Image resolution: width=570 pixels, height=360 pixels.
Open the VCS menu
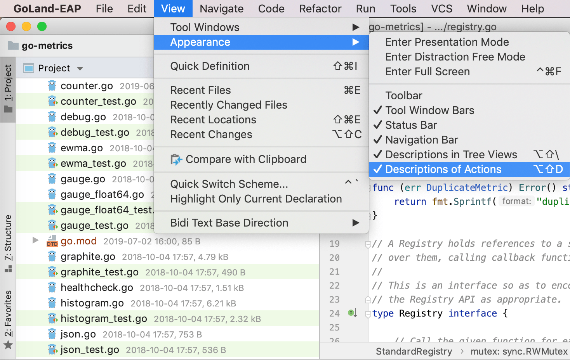(x=441, y=9)
